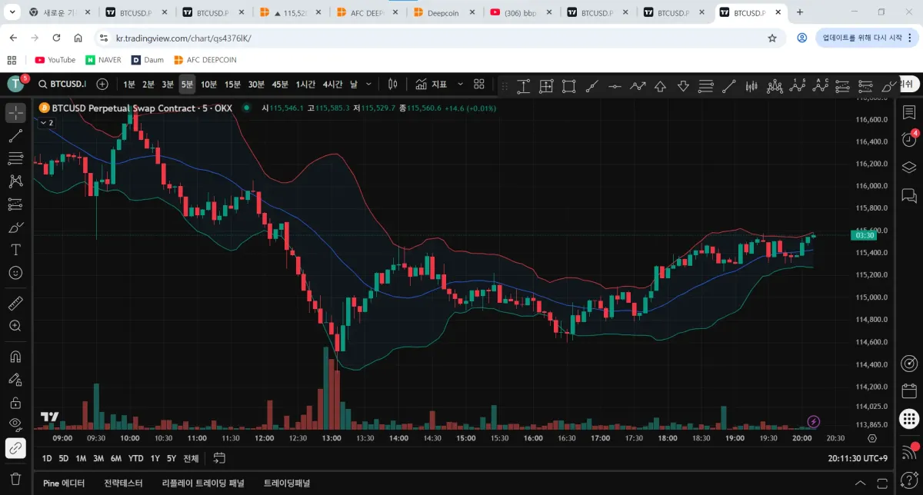The image size is (923, 495).
Task: Open the YouTube bookmark
Action: coord(55,60)
